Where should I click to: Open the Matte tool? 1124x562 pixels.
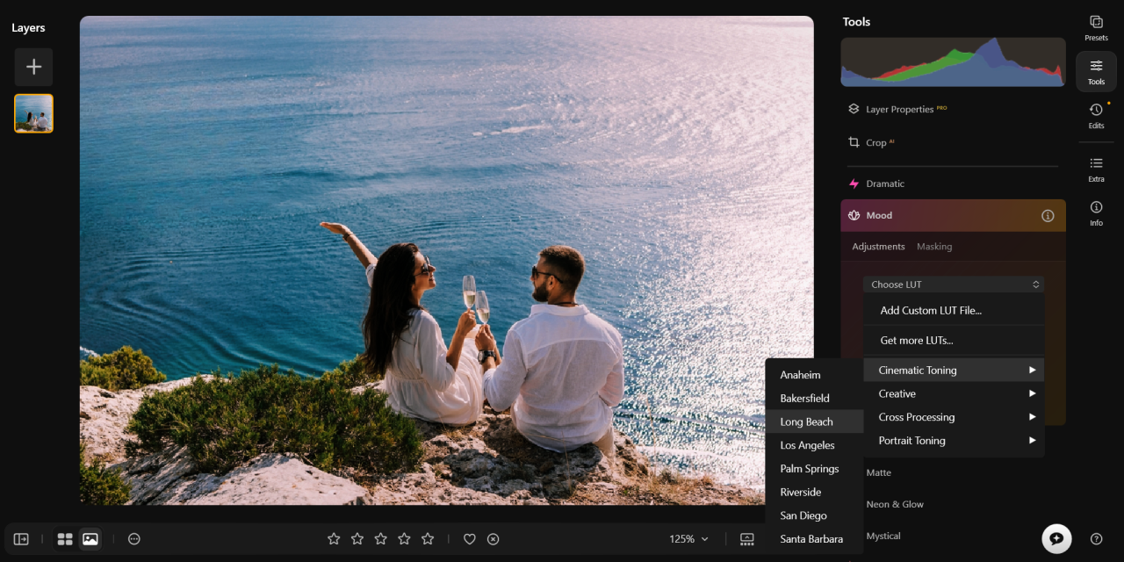[x=879, y=472]
